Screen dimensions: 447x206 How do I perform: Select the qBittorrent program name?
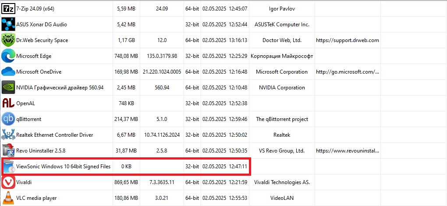coord(29,119)
